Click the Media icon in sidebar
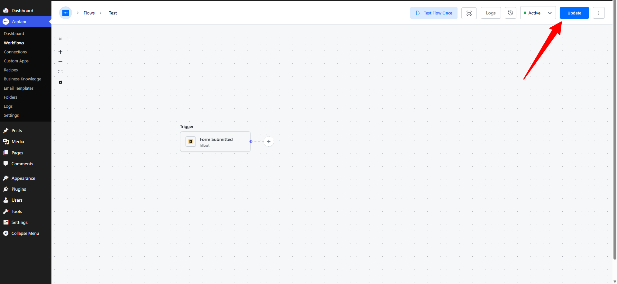617x284 pixels. point(6,142)
